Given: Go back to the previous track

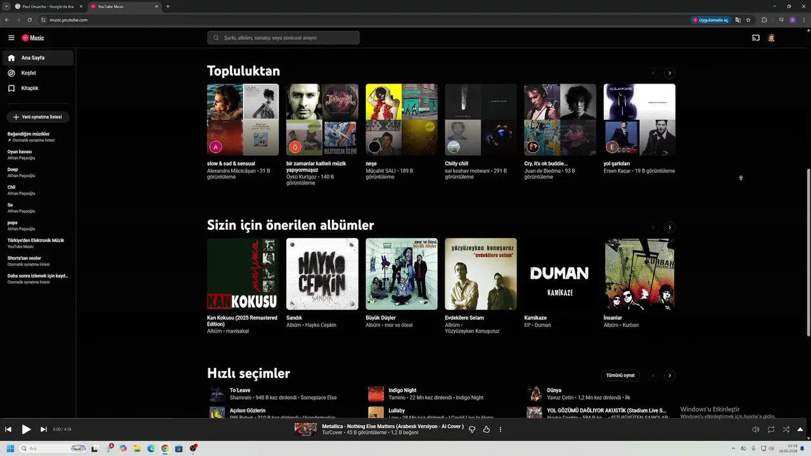Looking at the screenshot, I should click(x=8, y=429).
